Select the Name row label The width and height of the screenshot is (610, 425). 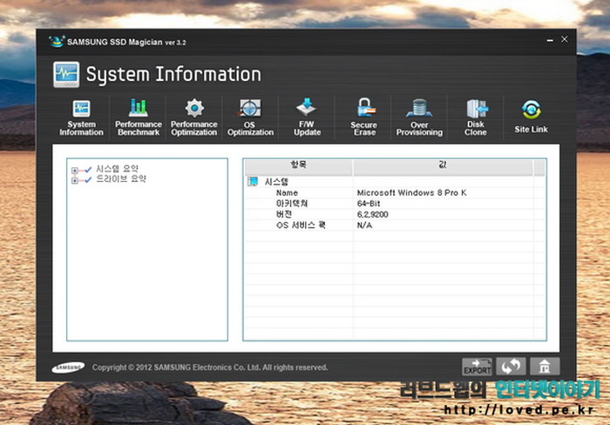tap(287, 192)
